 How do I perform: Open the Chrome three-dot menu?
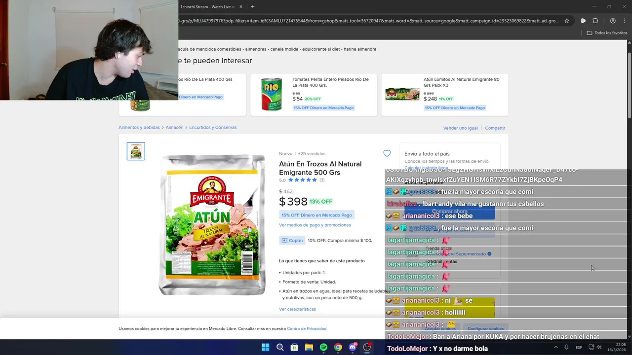coord(625,21)
